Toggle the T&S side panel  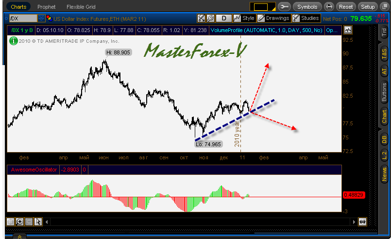(384, 53)
